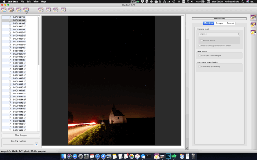Uncheck the DSC01617.tif checkbox
The height and width of the screenshot is (160, 257).
[x=10, y=17]
